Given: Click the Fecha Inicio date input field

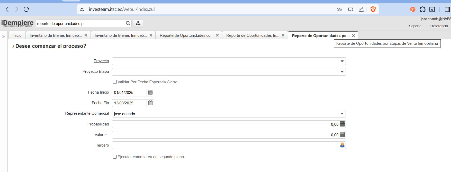Looking at the screenshot, I should tap(129, 93).
